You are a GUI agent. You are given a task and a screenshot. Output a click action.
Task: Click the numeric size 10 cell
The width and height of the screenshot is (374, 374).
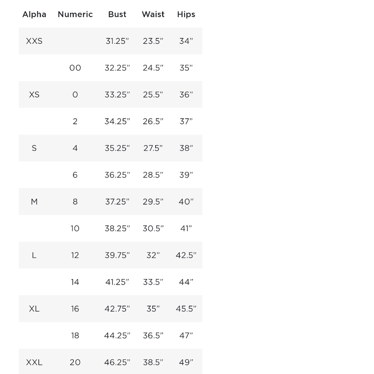[75, 229]
